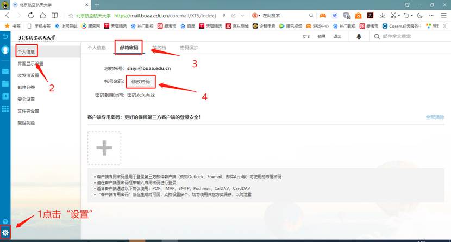Click the 退出 logout link
Viewport: 451px width, 242px height.
point(337,37)
